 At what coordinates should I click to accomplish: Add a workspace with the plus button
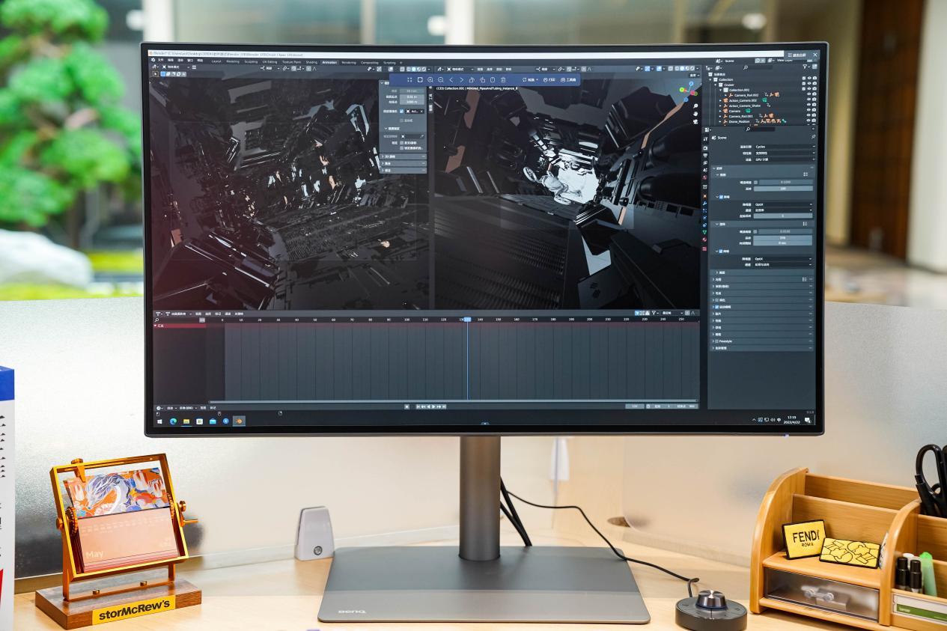click(401, 62)
